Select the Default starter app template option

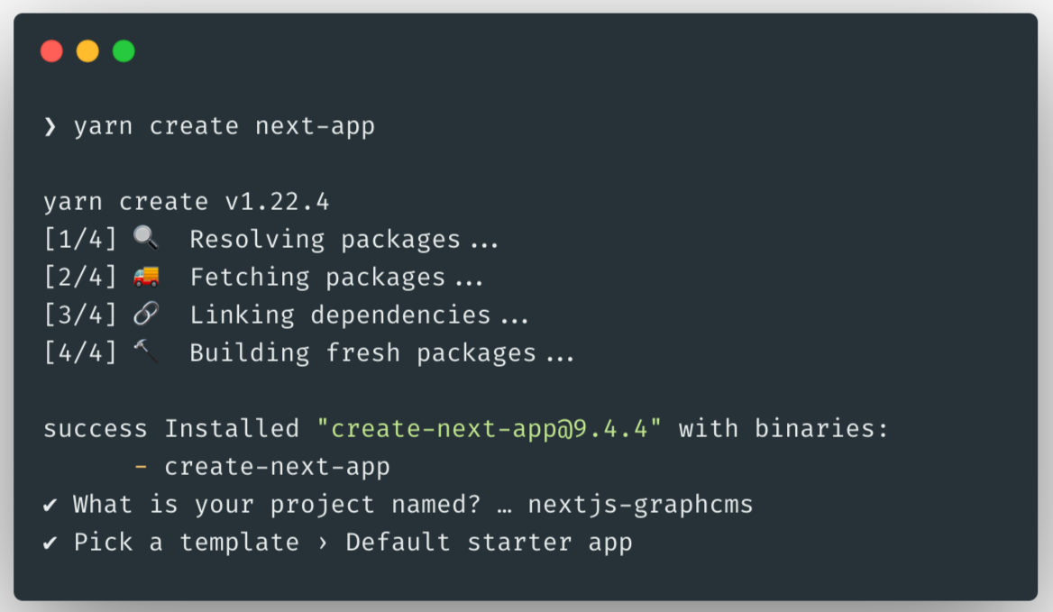pyautogui.click(x=491, y=542)
